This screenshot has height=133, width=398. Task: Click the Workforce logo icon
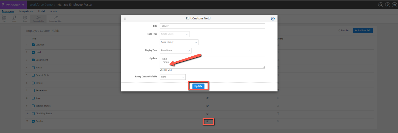click(x=3, y=5)
